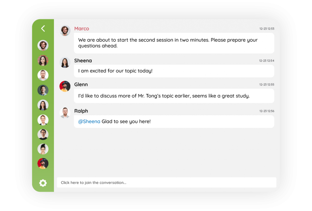Select the curly-haired man with glasses in the sidebar
This screenshot has width=312, height=211.
tap(43, 46)
